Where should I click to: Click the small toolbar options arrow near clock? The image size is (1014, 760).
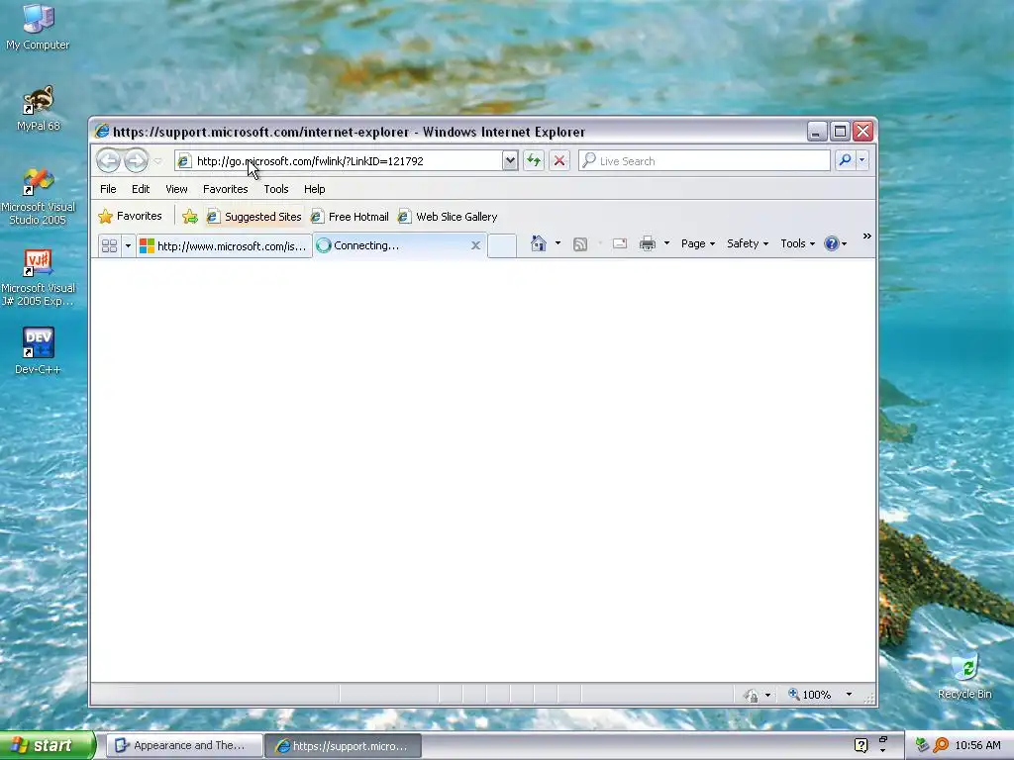pos(882,750)
